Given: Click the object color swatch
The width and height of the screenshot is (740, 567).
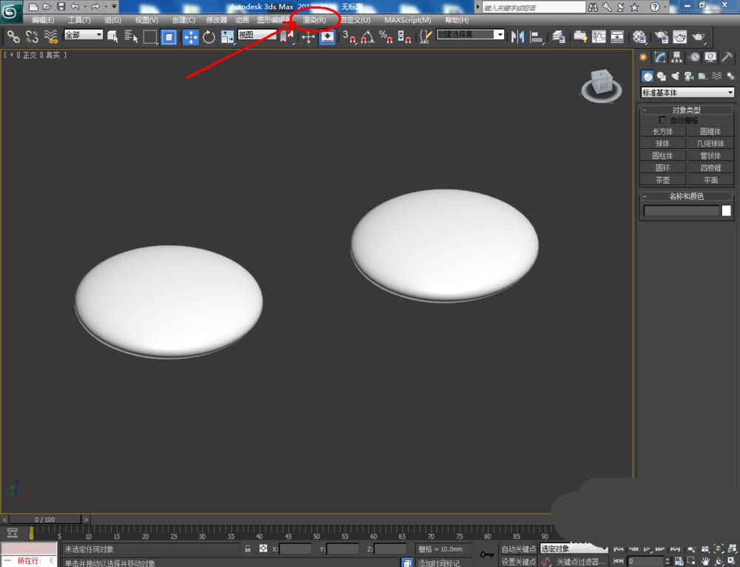Looking at the screenshot, I should [726, 211].
